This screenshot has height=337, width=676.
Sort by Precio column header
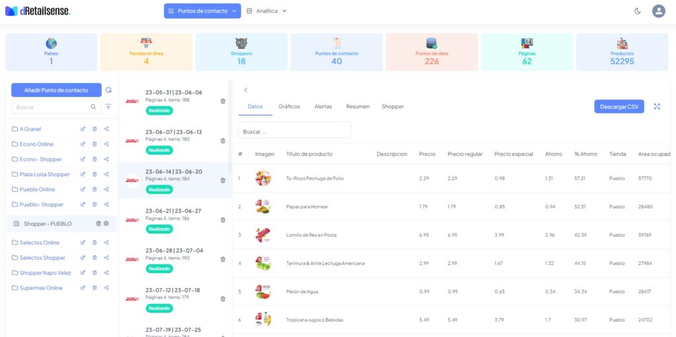pyautogui.click(x=427, y=154)
